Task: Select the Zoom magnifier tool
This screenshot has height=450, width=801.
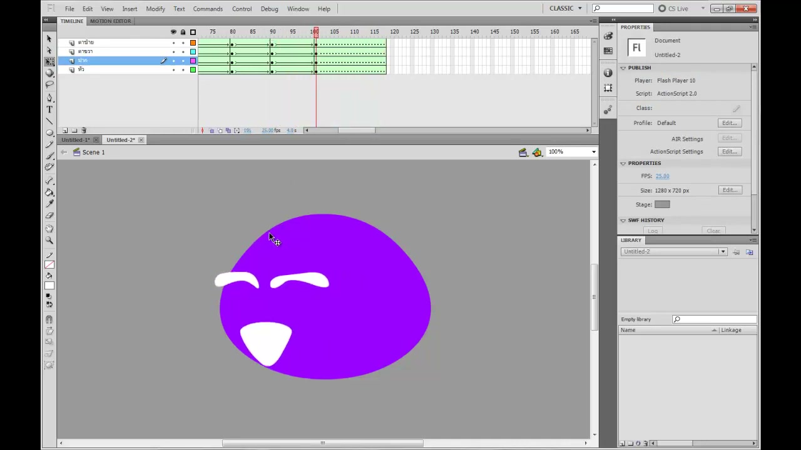Action: pos(49,240)
